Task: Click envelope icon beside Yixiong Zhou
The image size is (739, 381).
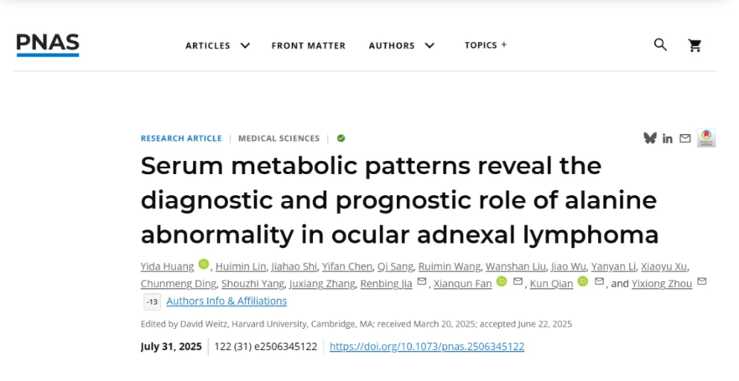Action: pyautogui.click(x=701, y=282)
